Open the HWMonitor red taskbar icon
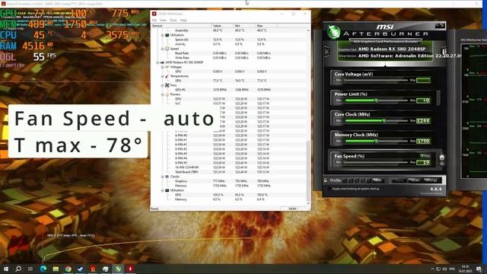Image resolution: width=487 pixels, height=274 pixels. [x=130, y=269]
